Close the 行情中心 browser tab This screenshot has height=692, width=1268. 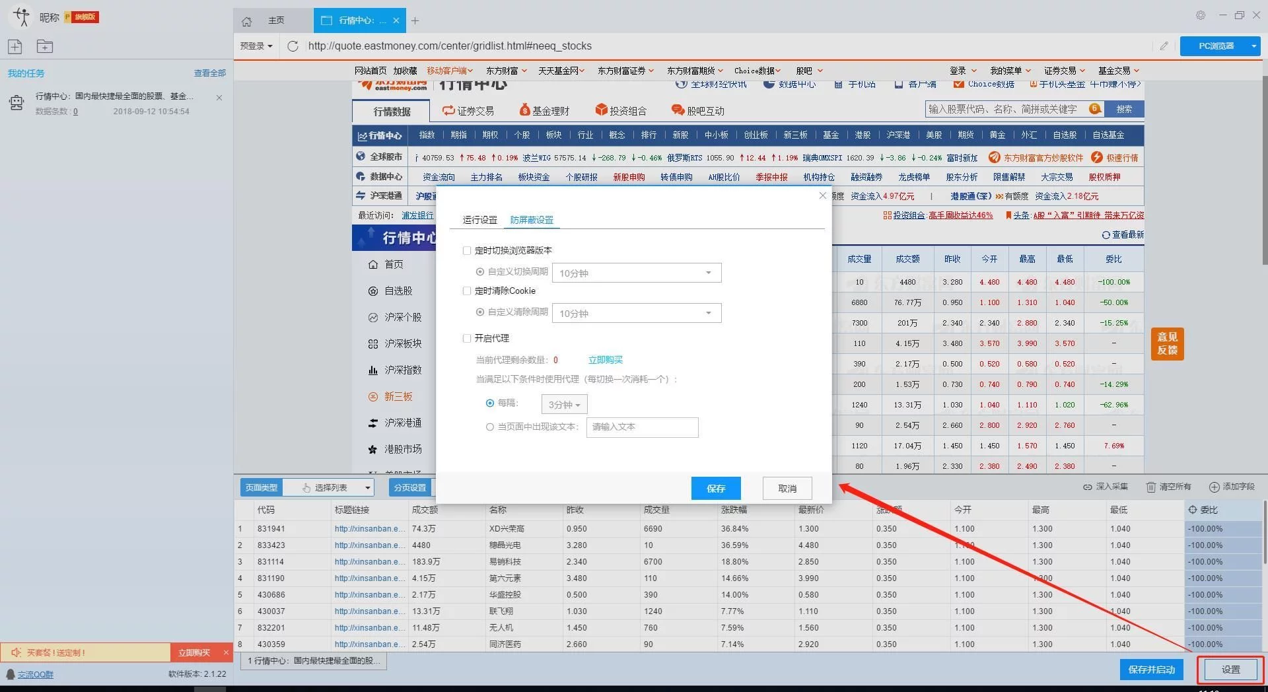(396, 20)
